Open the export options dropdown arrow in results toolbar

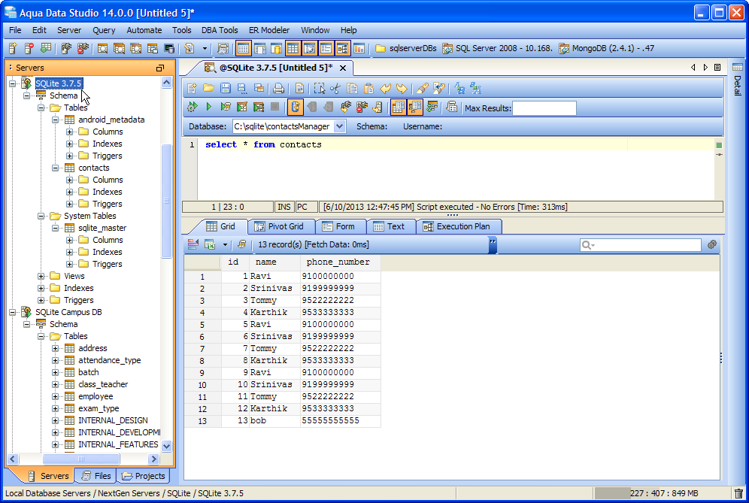pos(225,244)
